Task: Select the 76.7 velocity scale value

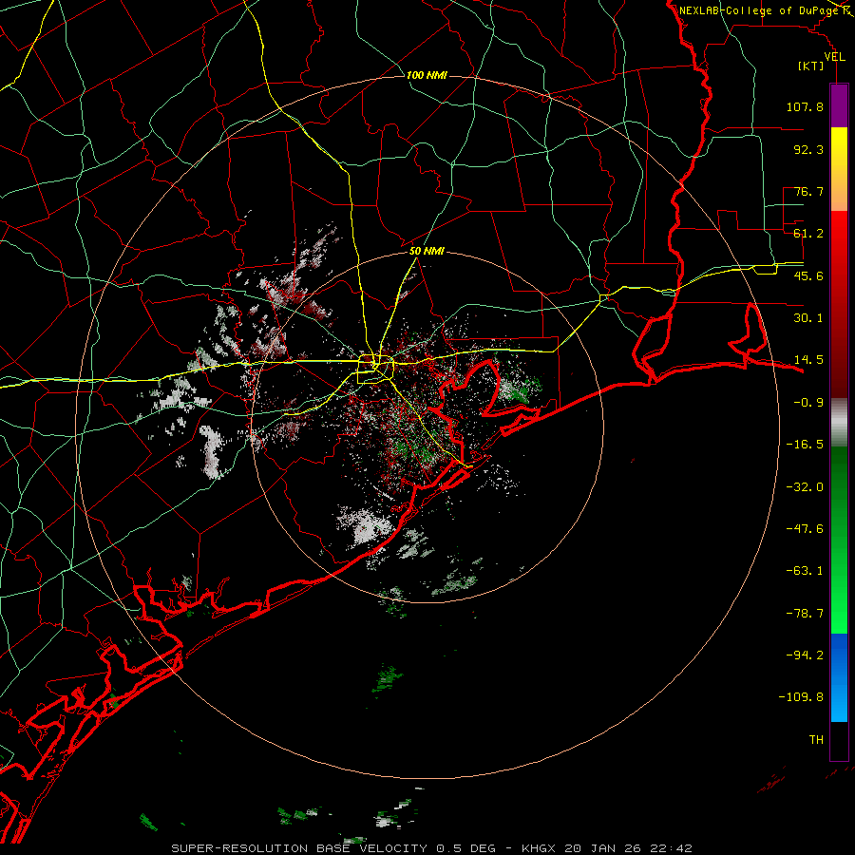Action: [808, 191]
